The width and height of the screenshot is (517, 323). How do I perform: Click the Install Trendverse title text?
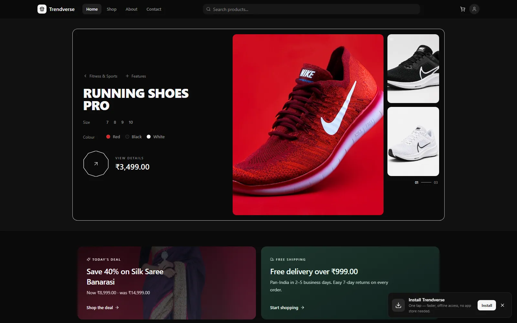[427, 300]
